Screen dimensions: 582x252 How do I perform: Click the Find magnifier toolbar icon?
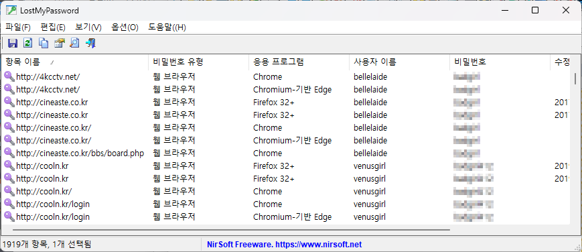[x=74, y=43]
